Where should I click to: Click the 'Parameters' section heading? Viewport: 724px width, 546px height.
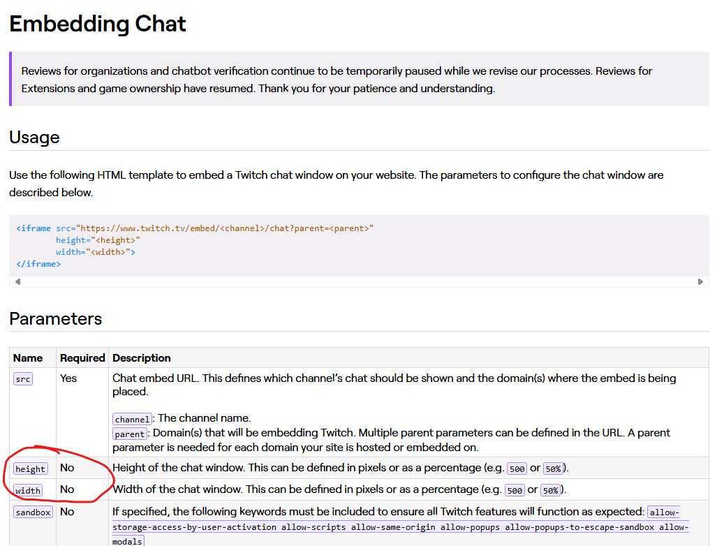coord(55,318)
